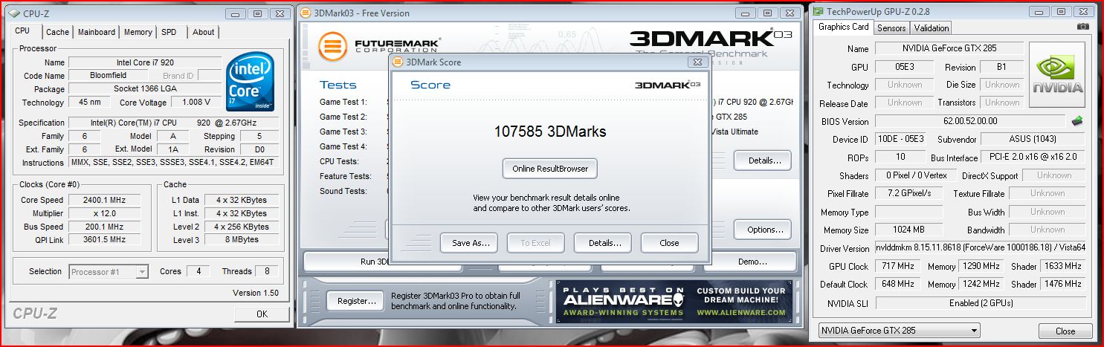Click the 717 MHz GPU clock value

point(897,266)
